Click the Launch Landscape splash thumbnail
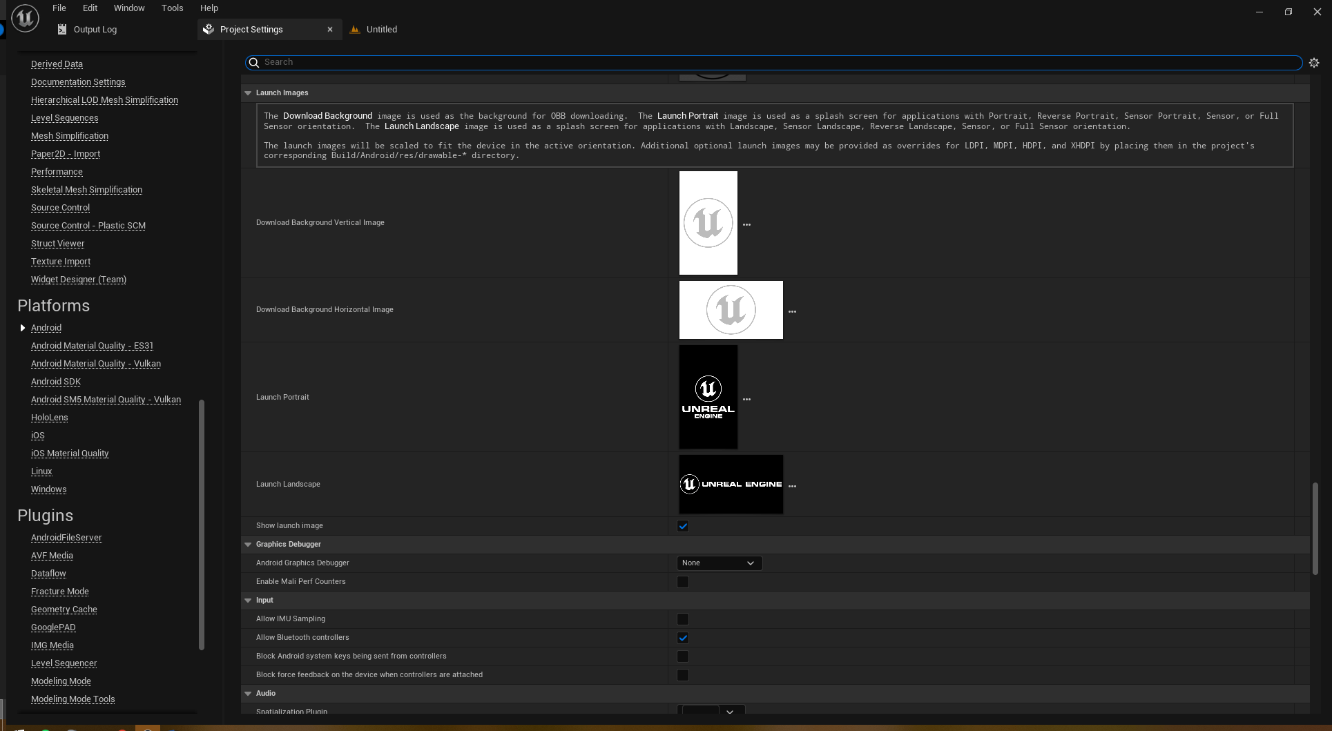This screenshot has height=731, width=1332. (x=731, y=484)
